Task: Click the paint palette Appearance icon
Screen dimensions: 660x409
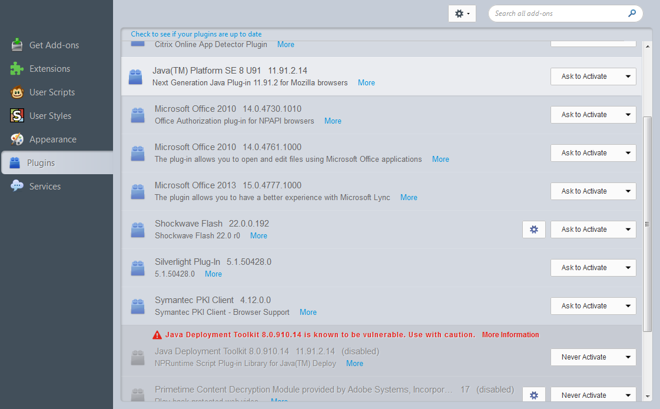Action: pos(17,139)
